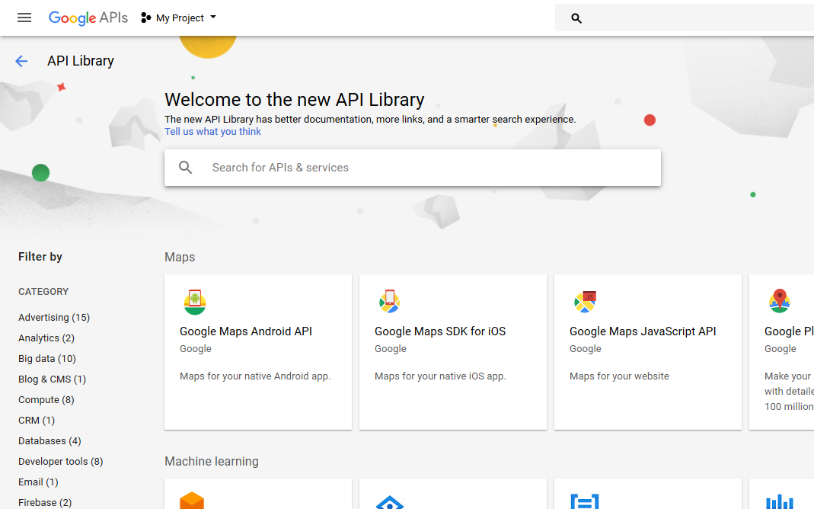Open Google Maps SDK for iOS card title
Screen dimensions: 814x509
click(440, 331)
